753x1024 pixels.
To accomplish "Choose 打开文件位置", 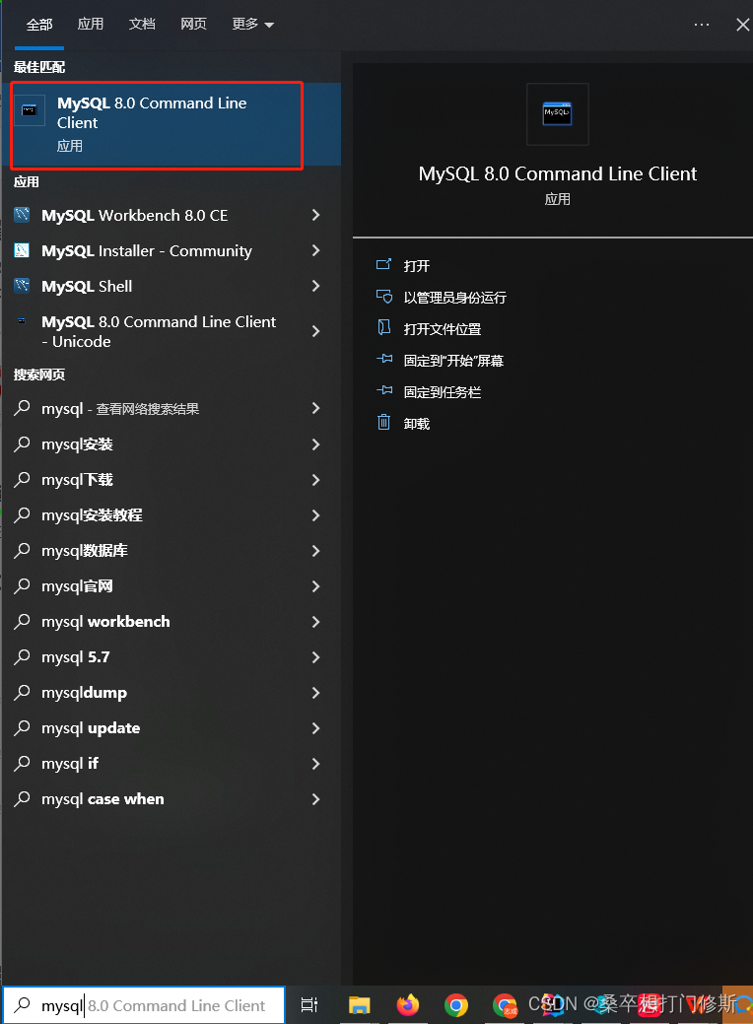I will click(443, 328).
